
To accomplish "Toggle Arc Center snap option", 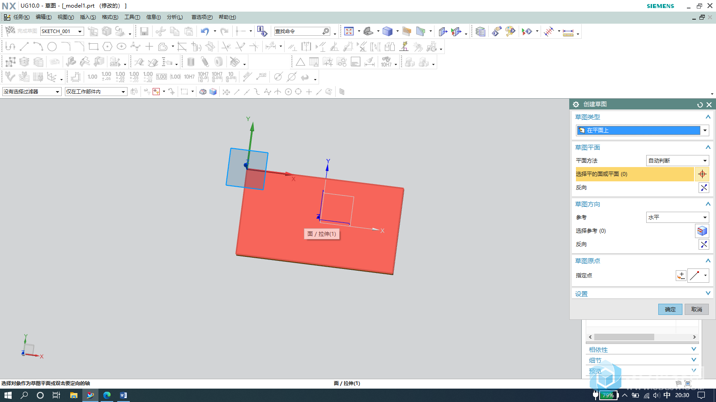I will 288,92.
